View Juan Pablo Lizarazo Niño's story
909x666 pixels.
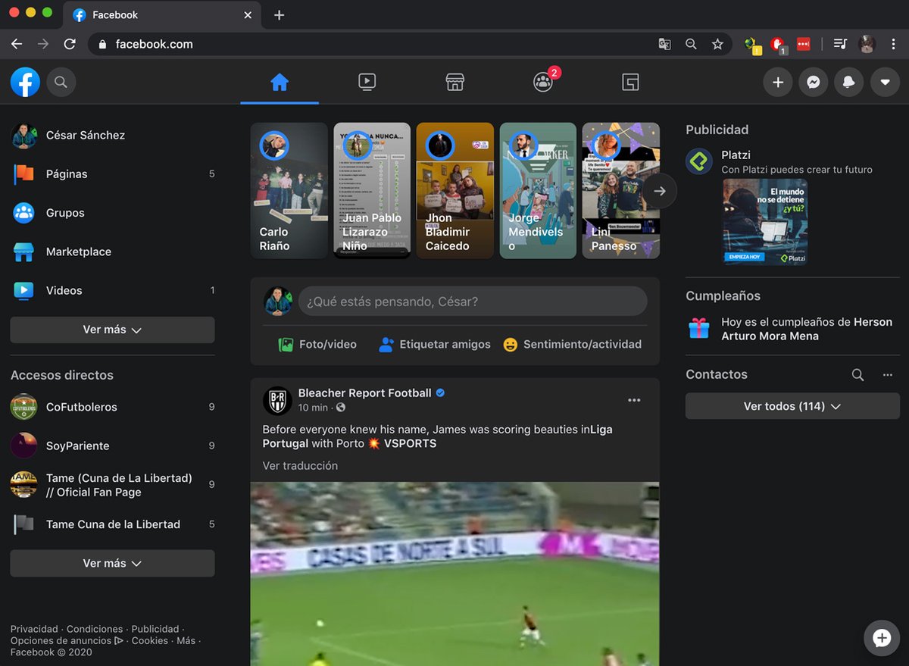click(x=372, y=191)
